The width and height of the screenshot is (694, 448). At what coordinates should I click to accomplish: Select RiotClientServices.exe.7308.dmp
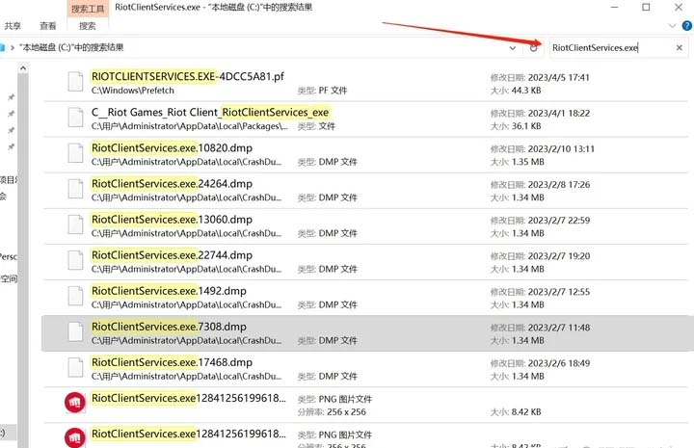click(365, 333)
